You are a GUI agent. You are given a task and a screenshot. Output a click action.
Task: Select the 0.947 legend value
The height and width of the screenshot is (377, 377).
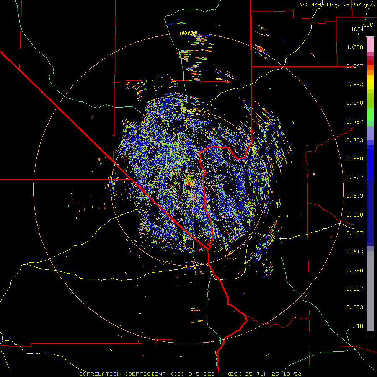pyautogui.click(x=355, y=66)
